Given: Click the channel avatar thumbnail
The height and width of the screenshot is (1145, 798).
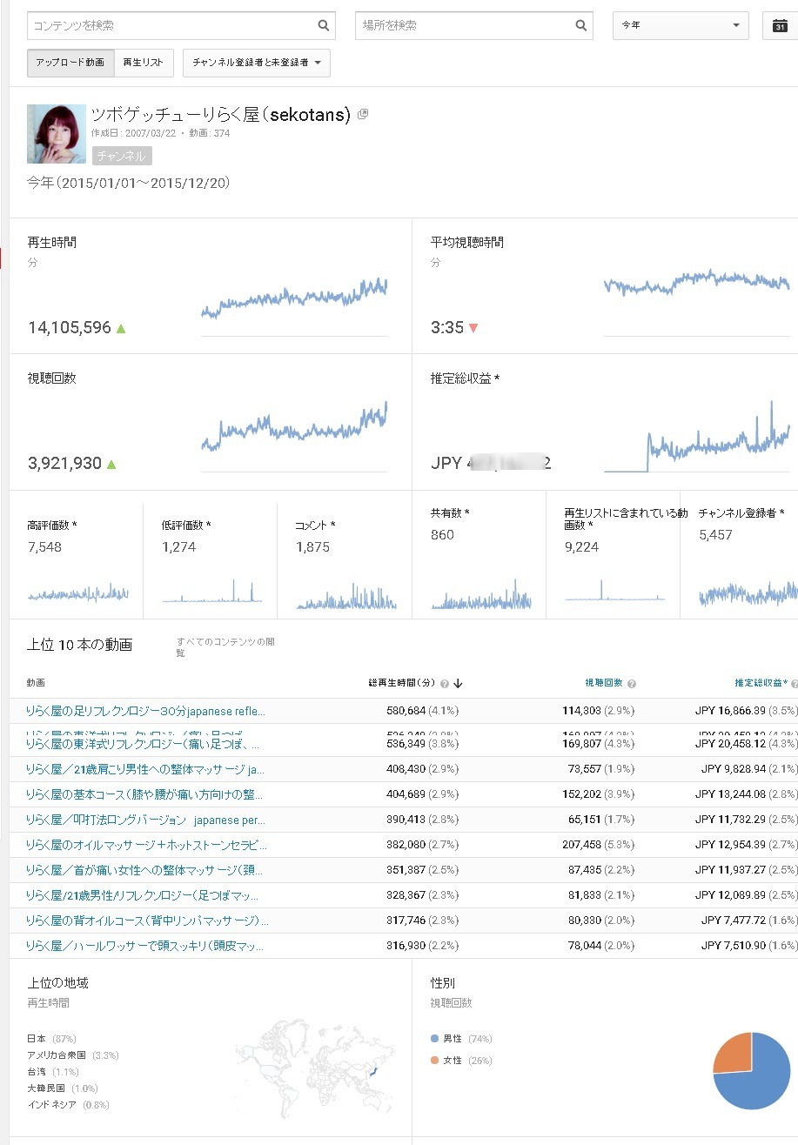Looking at the screenshot, I should (x=57, y=134).
